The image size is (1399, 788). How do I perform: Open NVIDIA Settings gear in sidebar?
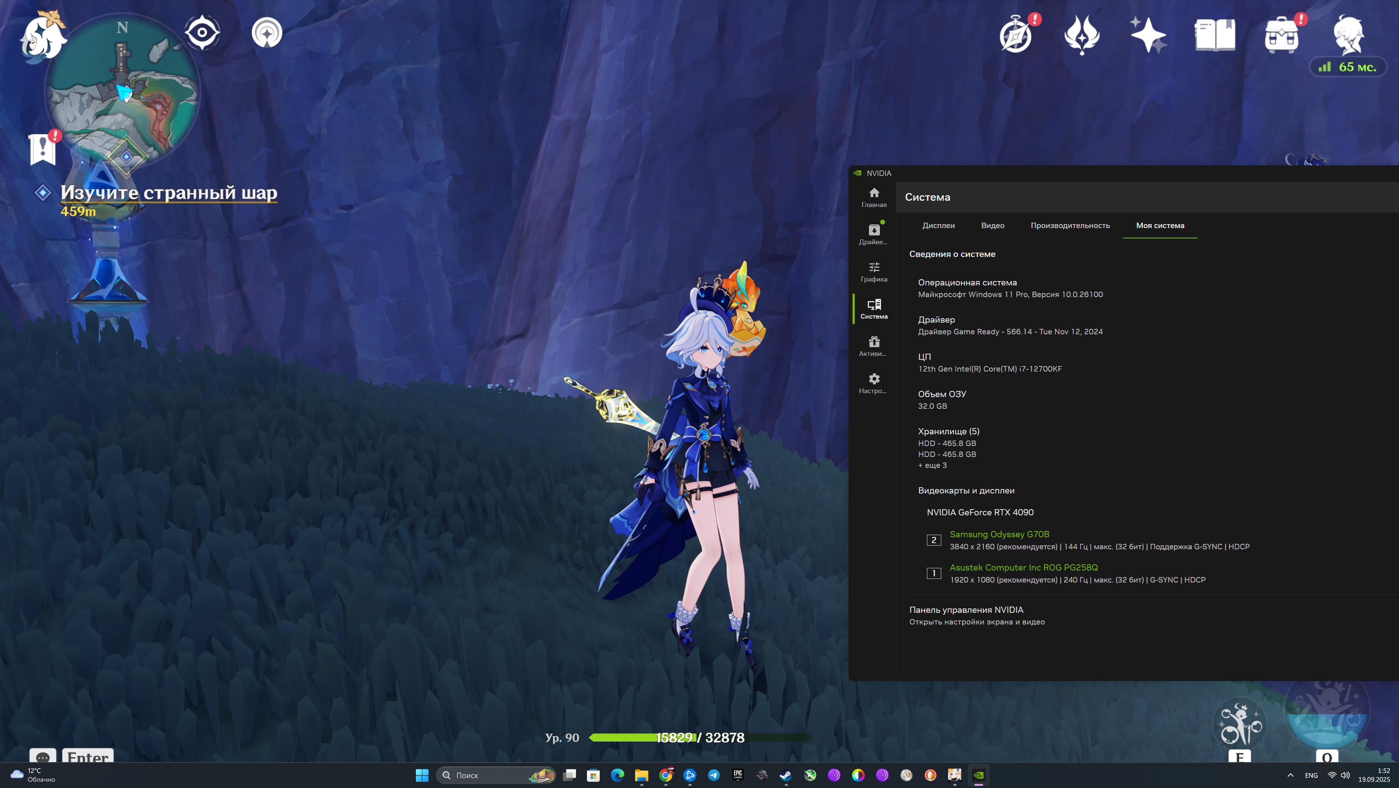coord(873,383)
